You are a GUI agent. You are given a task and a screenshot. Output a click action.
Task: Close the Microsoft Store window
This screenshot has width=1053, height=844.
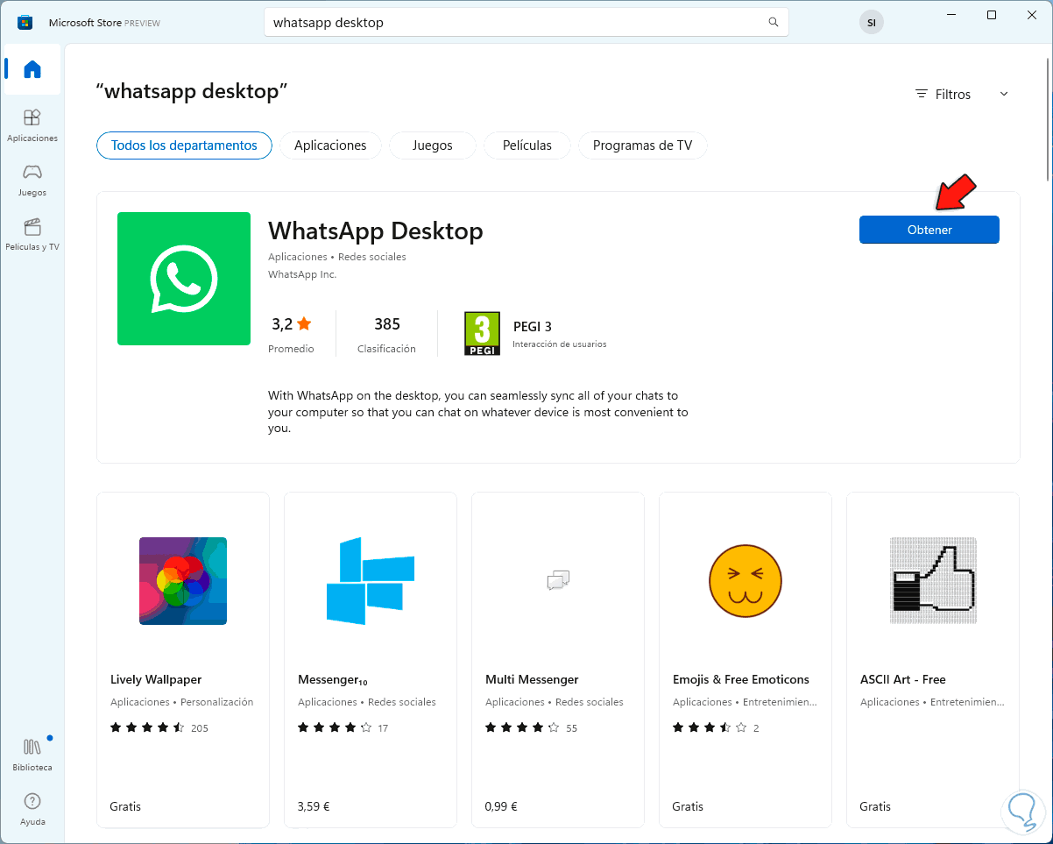[1032, 15]
